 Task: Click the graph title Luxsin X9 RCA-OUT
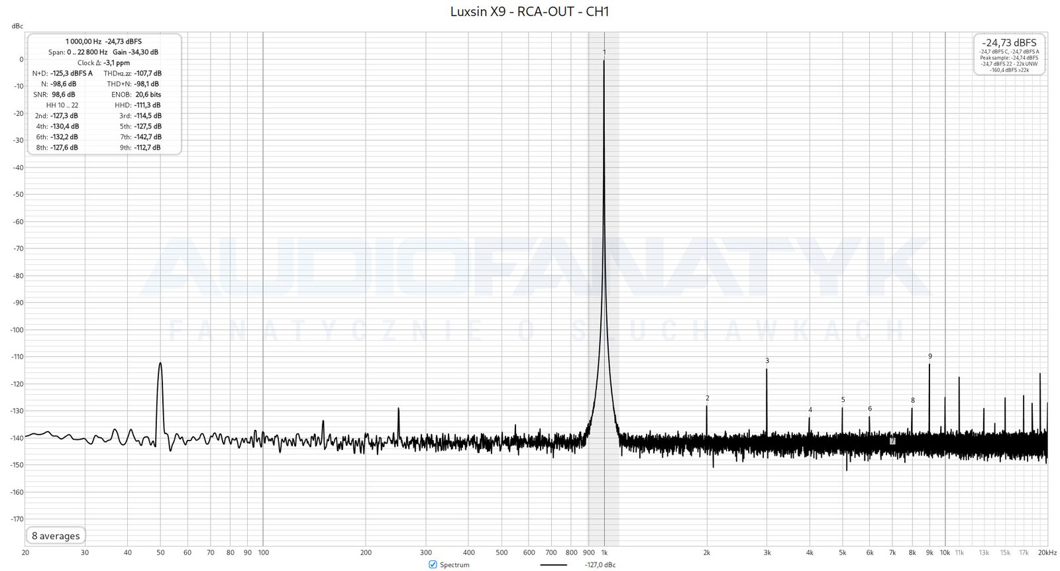coord(529,11)
